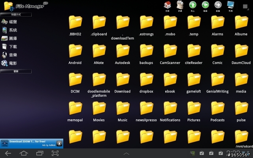The image size is (253, 158).
Task: Tap the screenshot capture button in navigation bar
Action: 55,153
